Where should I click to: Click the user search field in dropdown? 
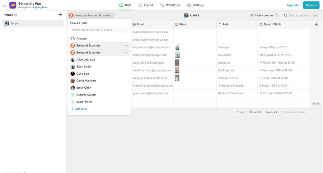[99, 30]
